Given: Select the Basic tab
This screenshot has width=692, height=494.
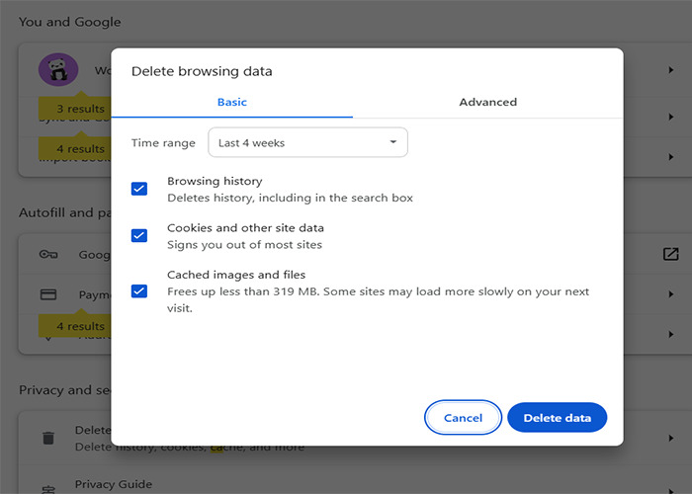Looking at the screenshot, I should tap(232, 102).
